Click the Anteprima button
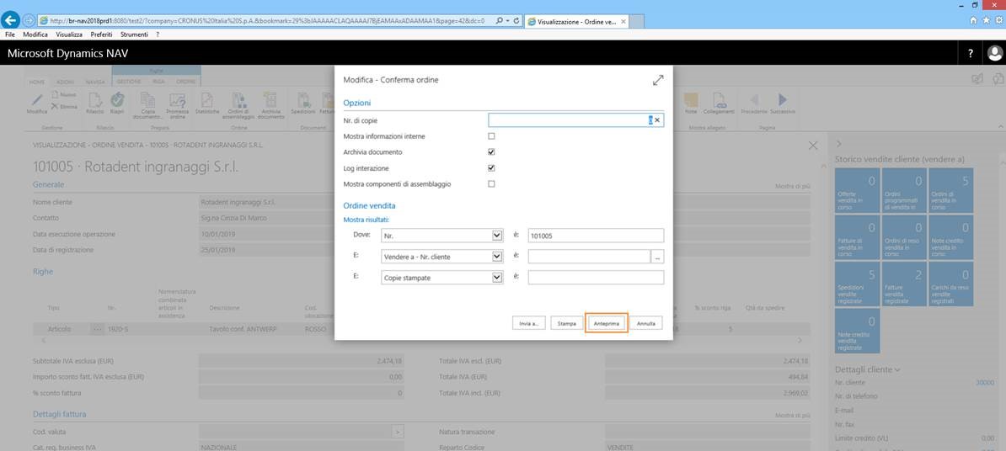 pyautogui.click(x=607, y=324)
